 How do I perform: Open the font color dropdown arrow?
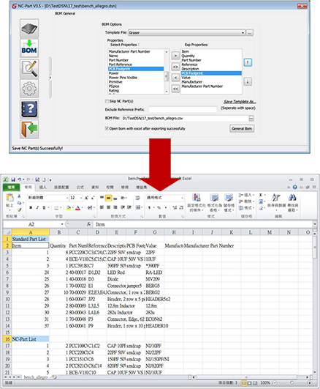coord(82,207)
